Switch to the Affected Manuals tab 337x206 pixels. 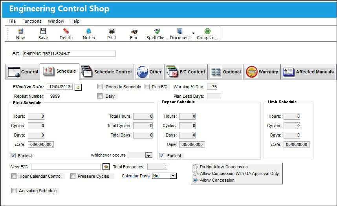[x=308, y=72]
